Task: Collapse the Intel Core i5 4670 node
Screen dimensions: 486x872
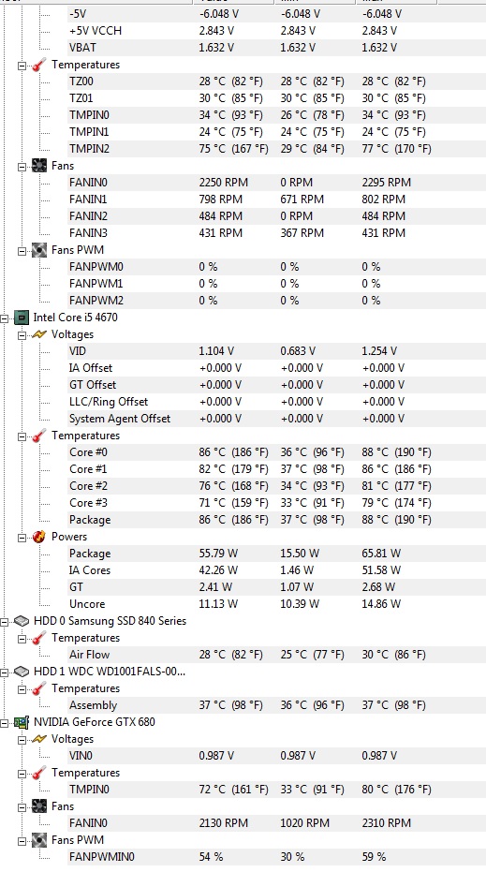Action: 5,318
